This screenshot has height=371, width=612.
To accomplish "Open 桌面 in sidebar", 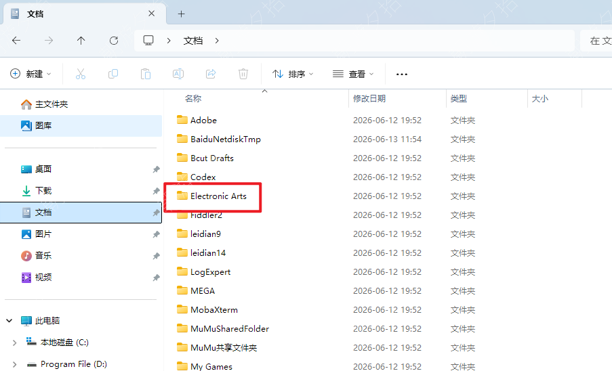I will (43, 169).
